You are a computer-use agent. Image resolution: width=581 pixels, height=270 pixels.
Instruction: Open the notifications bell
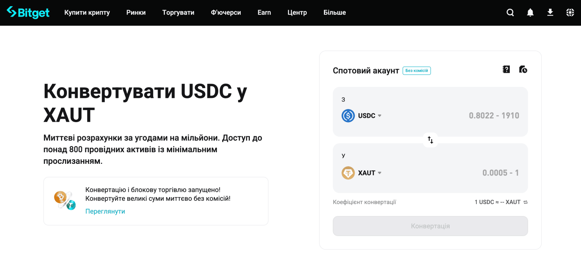(530, 13)
